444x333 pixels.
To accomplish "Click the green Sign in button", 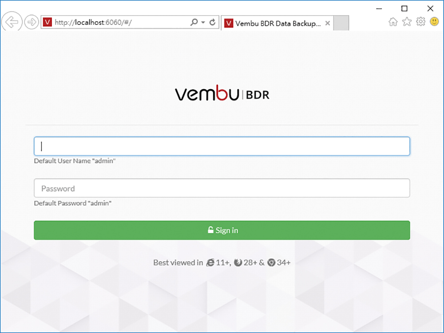I will pos(222,231).
